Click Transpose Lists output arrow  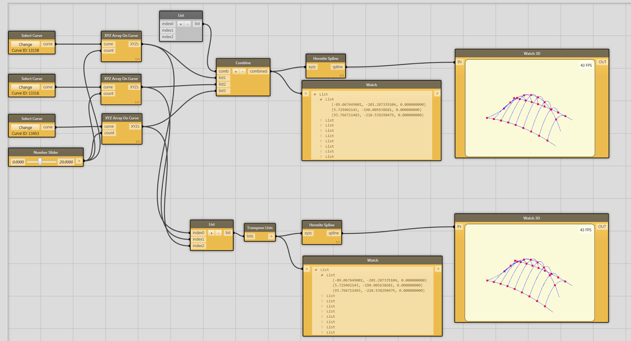click(271, 236)
